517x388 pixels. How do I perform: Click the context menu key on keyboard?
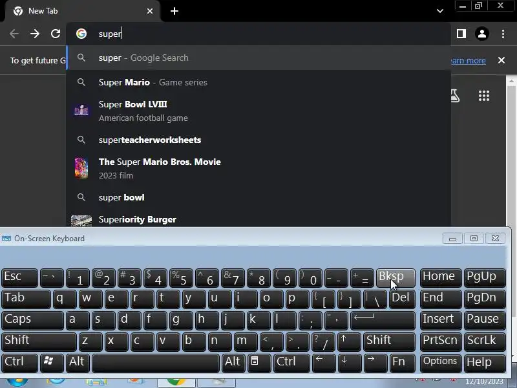pyautogui.click(x=259, y=363)
